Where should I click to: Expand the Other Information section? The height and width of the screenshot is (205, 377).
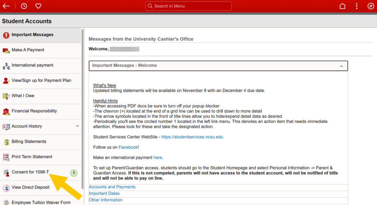[106, 200]
